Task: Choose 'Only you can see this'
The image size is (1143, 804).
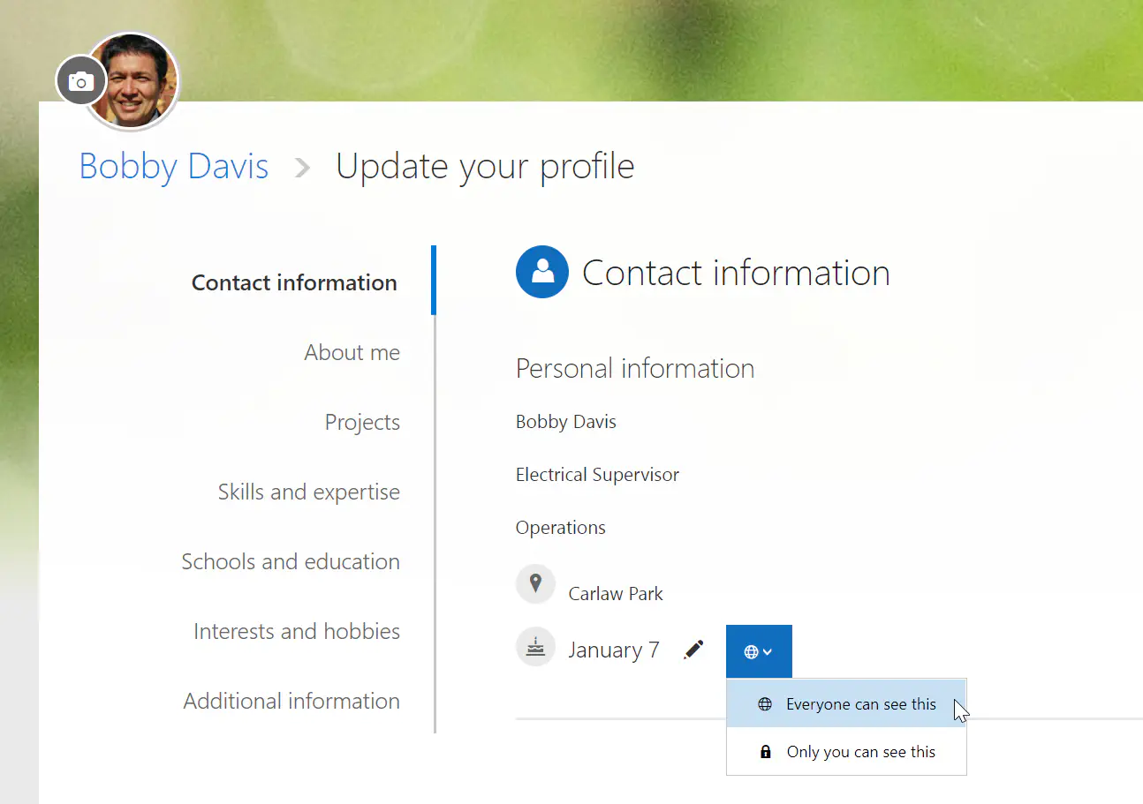Action: tap(860, 752)
